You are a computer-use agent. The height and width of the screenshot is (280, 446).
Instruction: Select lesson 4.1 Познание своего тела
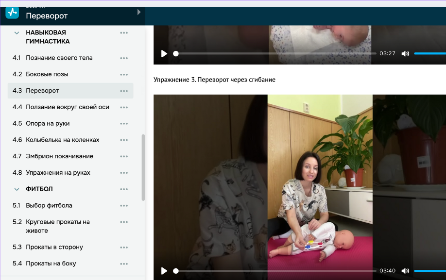(58, 58)
